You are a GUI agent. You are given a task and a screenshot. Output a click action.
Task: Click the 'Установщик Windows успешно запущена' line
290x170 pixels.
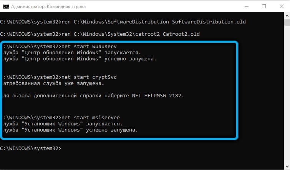(70, 130)
